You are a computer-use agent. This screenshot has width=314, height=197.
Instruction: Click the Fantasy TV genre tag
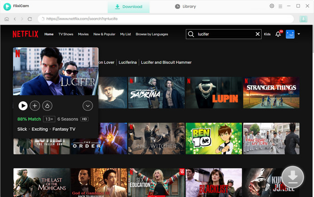tap(64, 129)
